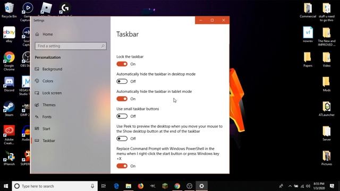Viewport: 340px width, 191px height.
Task: Select Recycle Bin desktop icon
Action: pyautogui.click(x=9, y=10)
